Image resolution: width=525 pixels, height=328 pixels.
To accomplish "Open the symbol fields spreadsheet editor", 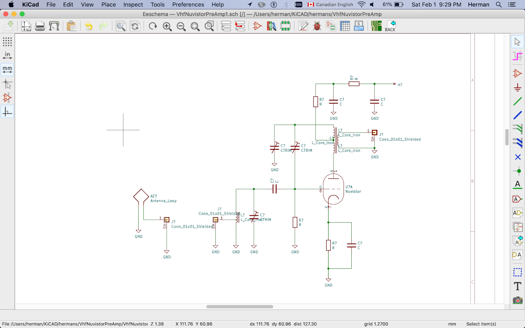I will tap(345, 26).
